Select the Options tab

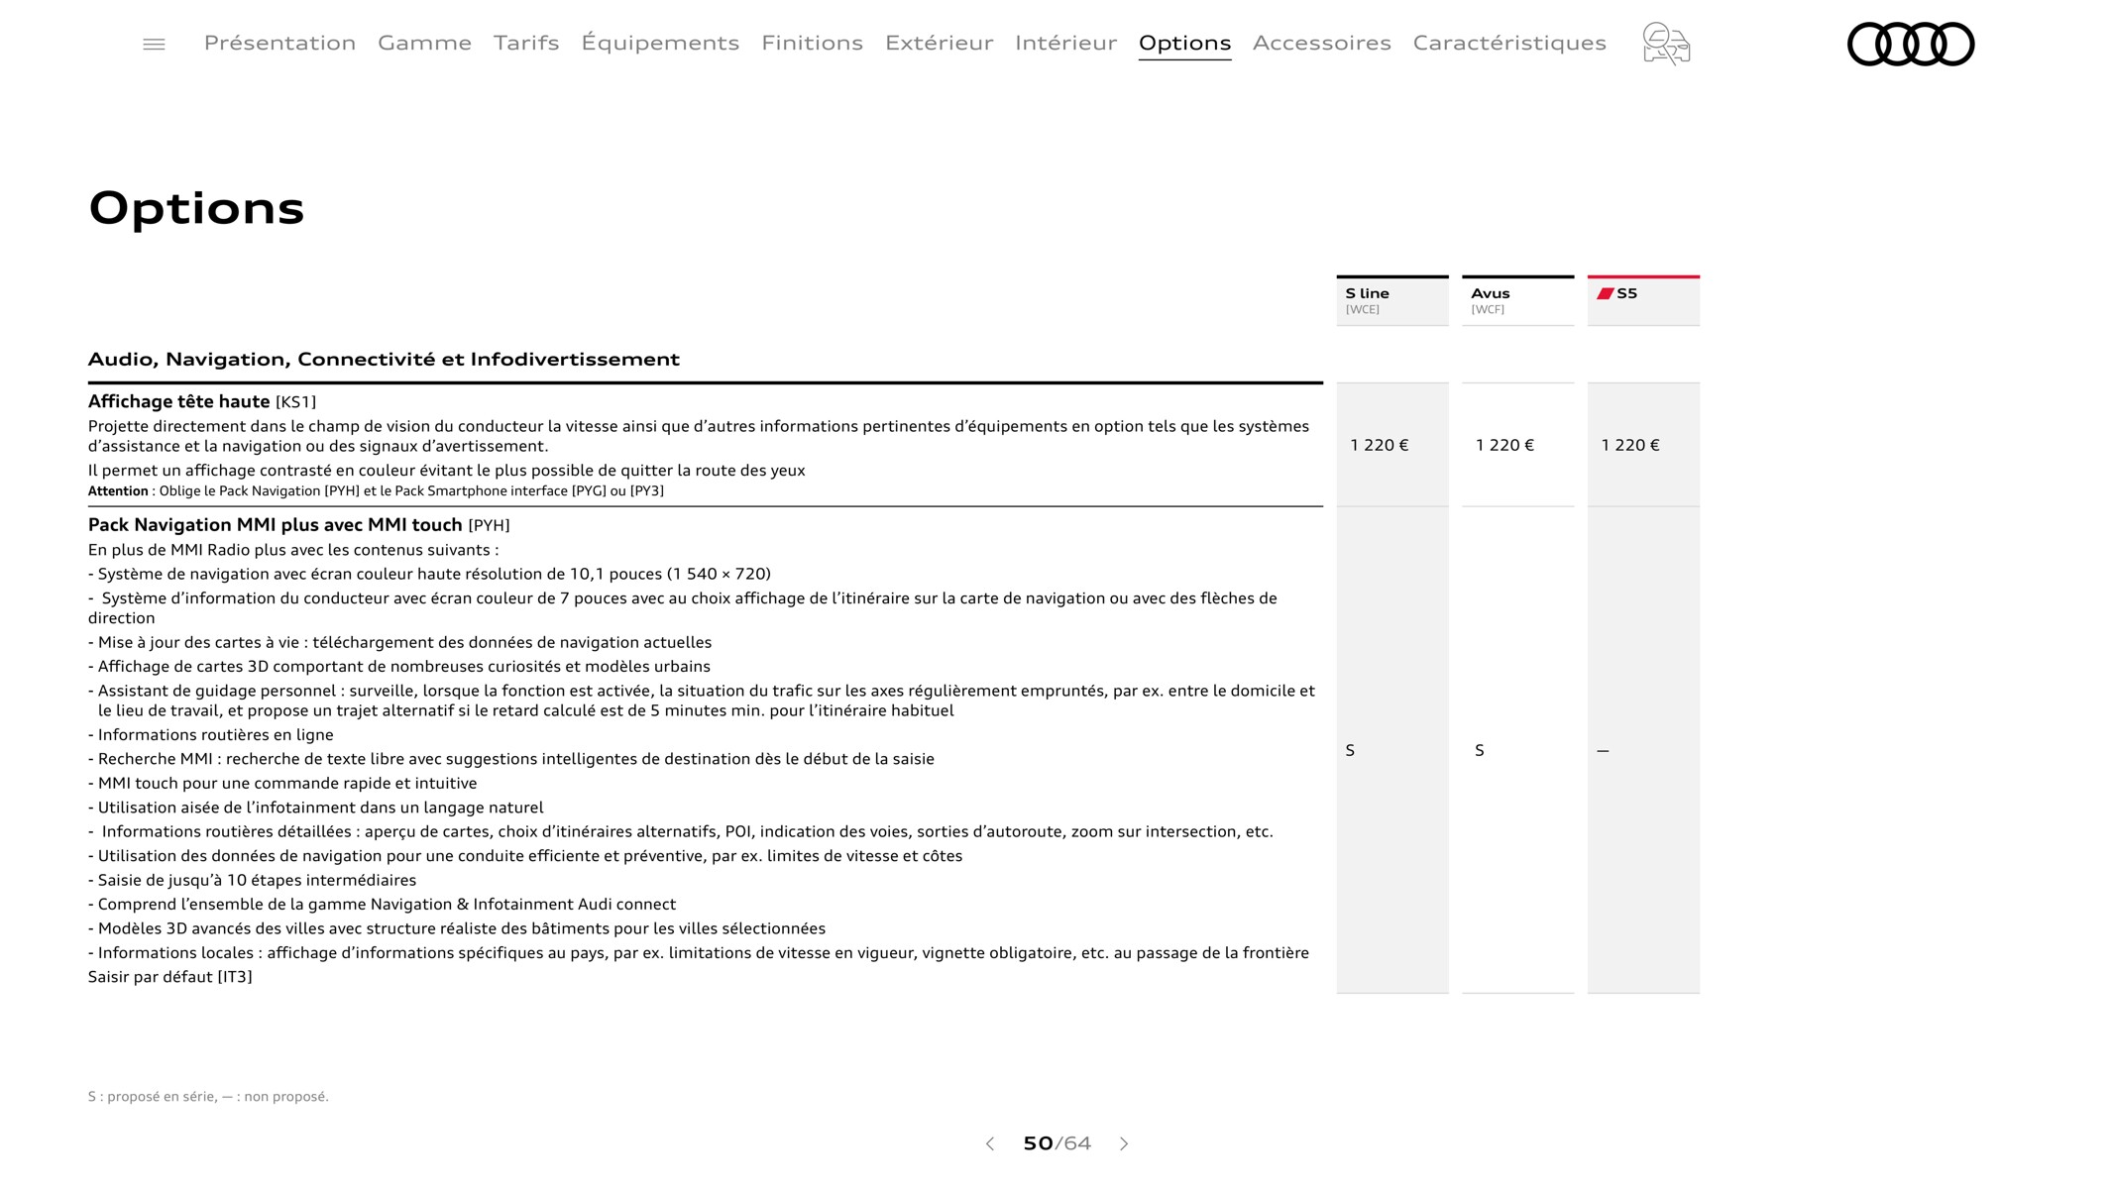[x=1184, y=43]
